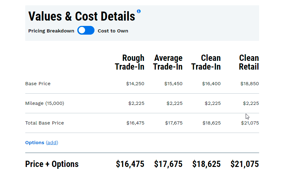
Task: Click the Total Base Price row label
Action: click(x=45, y=123)
